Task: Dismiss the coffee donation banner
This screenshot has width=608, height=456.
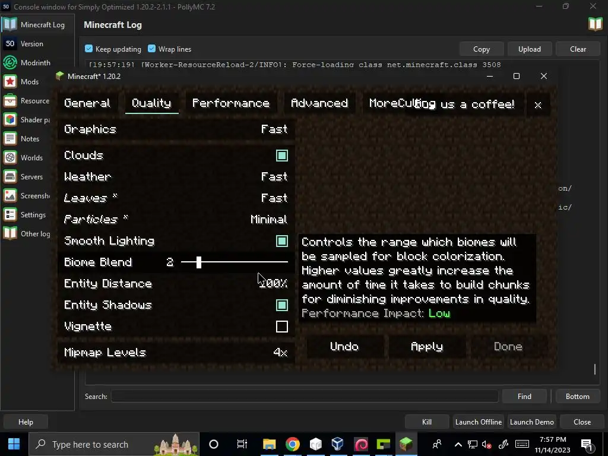Action: [x=538, y=104]
